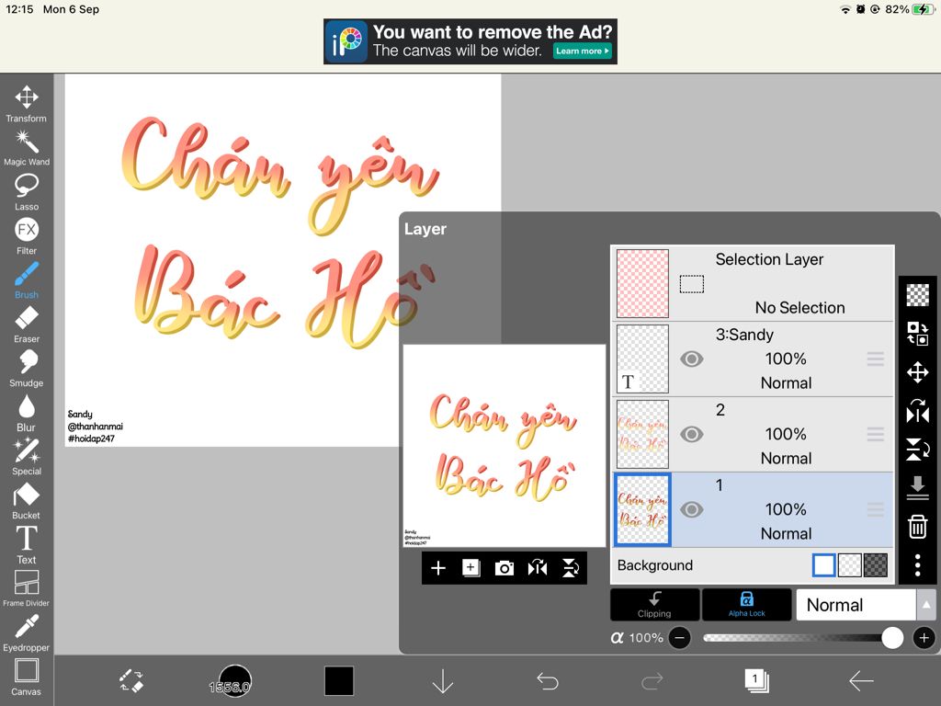Select the Bucket fill tool
Viewport: 941px width, 706px height.
tap(27, 501)
